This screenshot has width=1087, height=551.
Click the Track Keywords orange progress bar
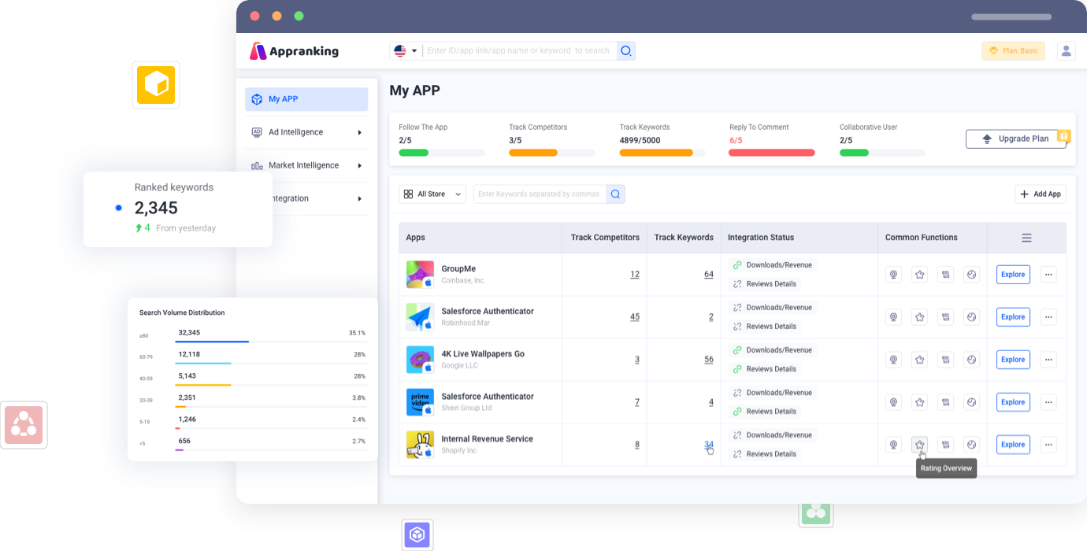point(662,153)
